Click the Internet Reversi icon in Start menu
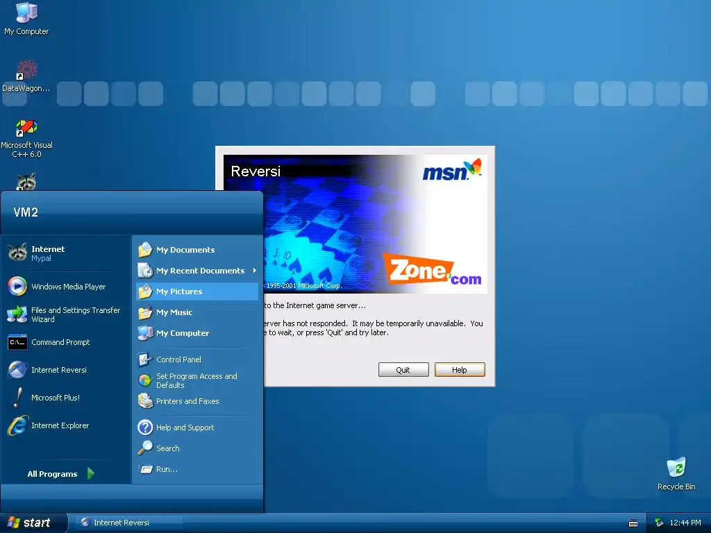 click(x=17, y=370)
